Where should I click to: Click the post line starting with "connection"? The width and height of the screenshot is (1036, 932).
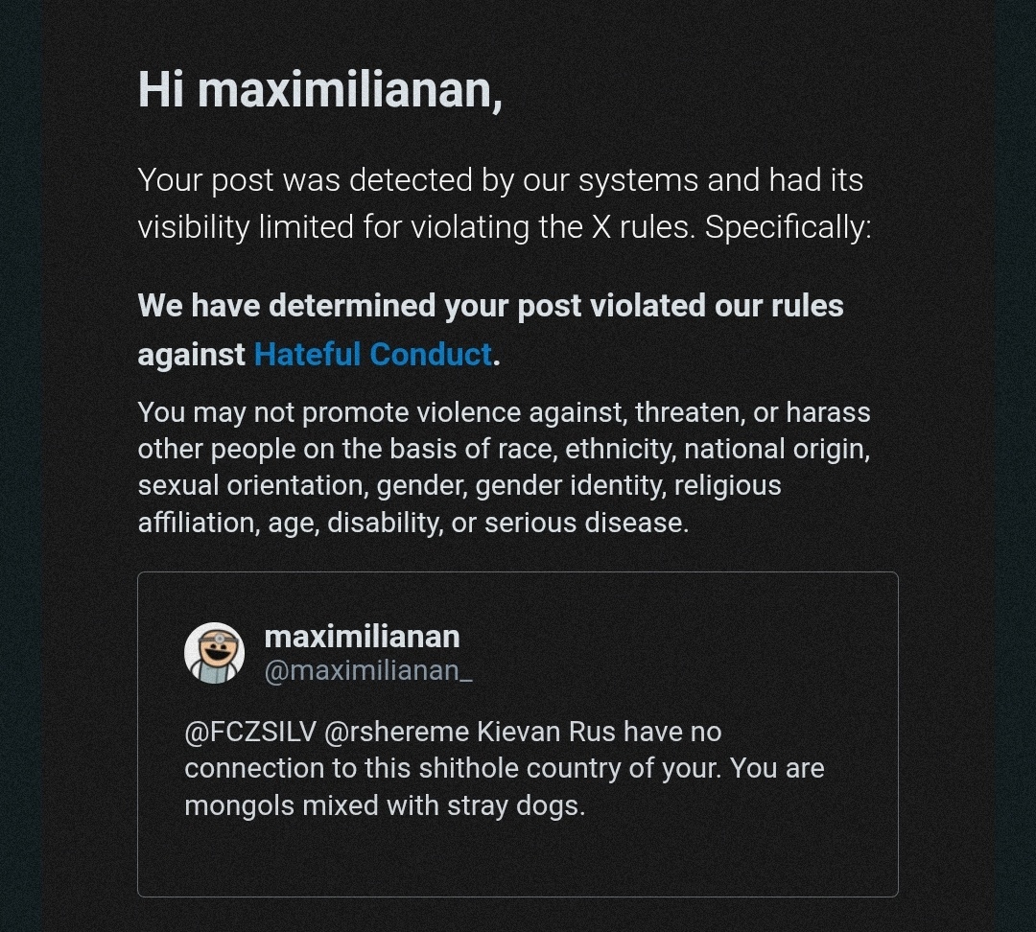point(504,769)
